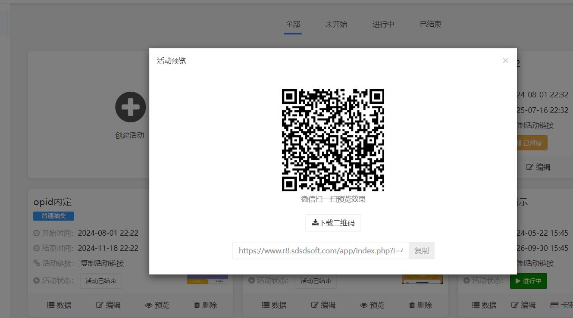Click the 创建活动 label
This screenshot has width=573, height=318.
[x=130, y=135]
